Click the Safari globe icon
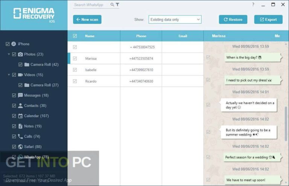Image resolution: width=289 pixels, height=186 pixels. click(20, 147)
